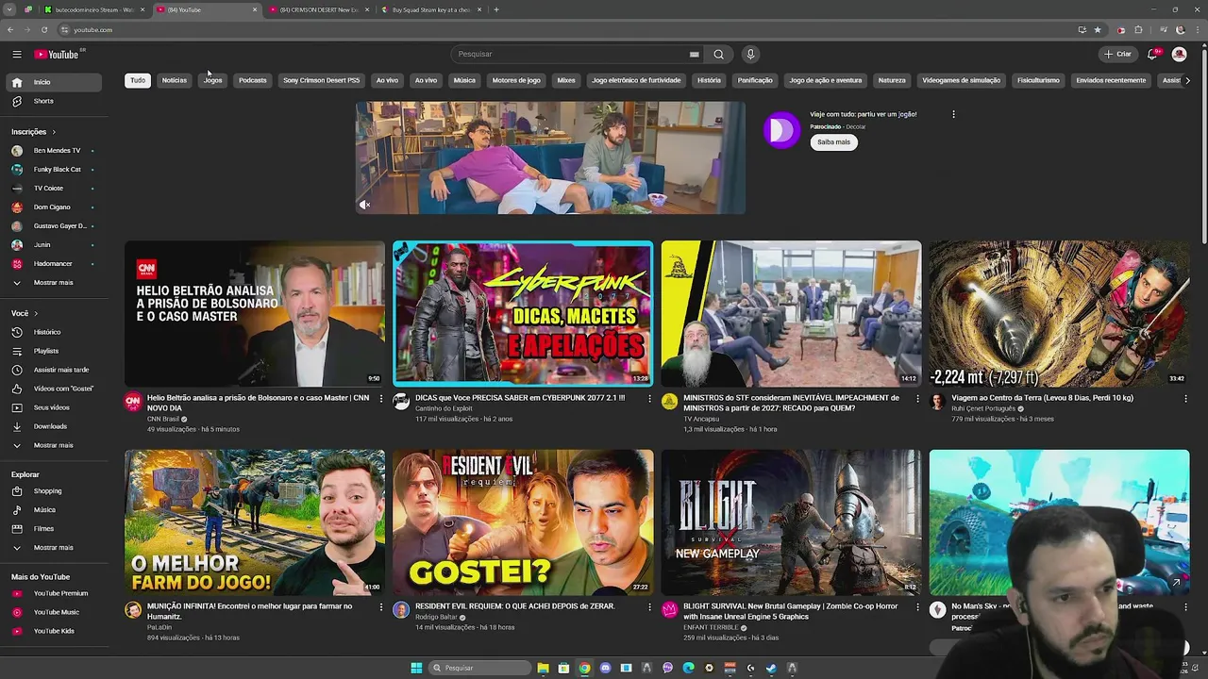Open the YouTube hamburger guide menu

(x=17, y=55)
